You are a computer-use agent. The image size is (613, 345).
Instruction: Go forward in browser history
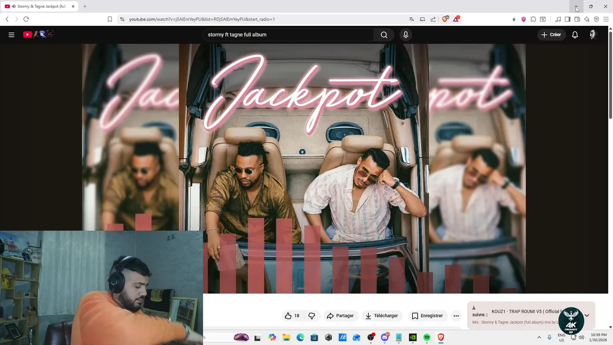(x=16, y=19)
